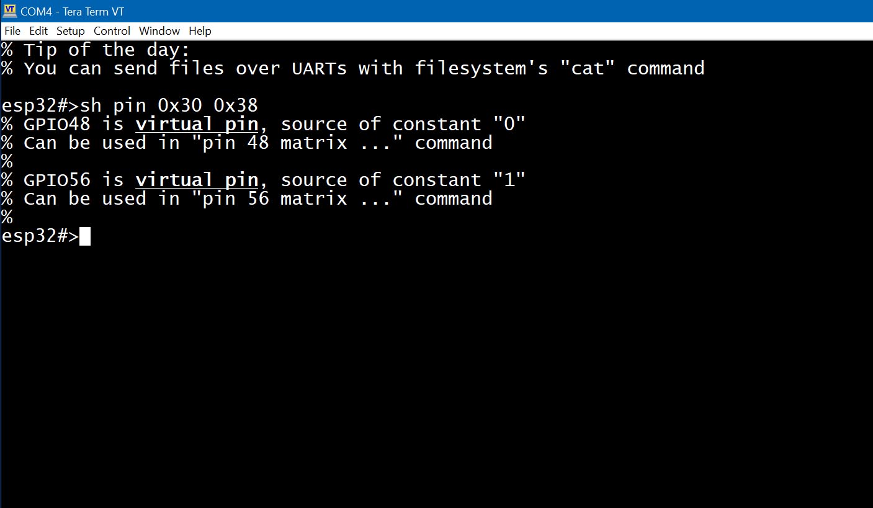873x508 pixels.
Task: Click the constant "1" value text
Action: click(509, 180)
